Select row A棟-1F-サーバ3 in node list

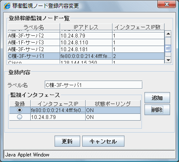[86, 43]
